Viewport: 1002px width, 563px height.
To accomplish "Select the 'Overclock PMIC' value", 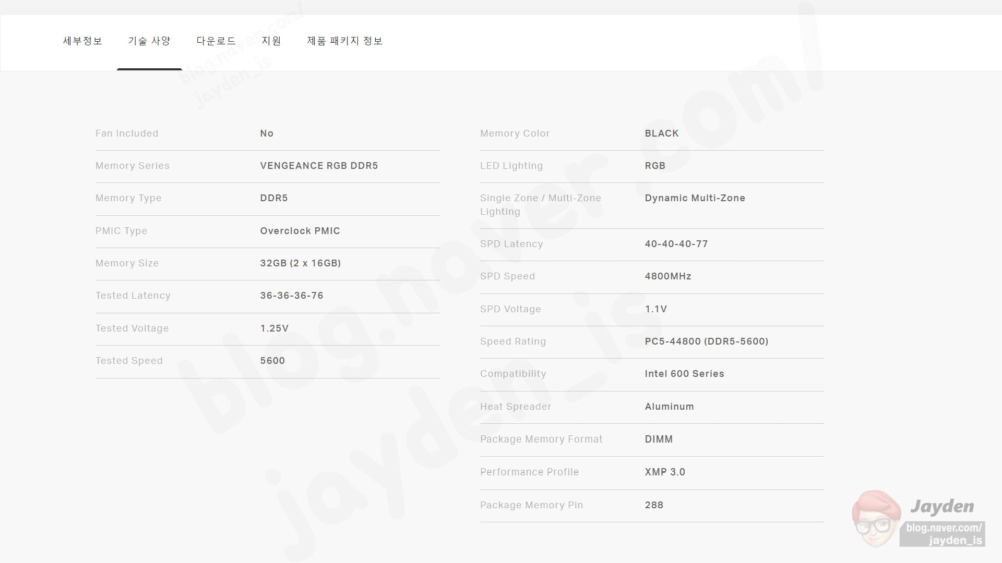I will [x=300, y=231].
